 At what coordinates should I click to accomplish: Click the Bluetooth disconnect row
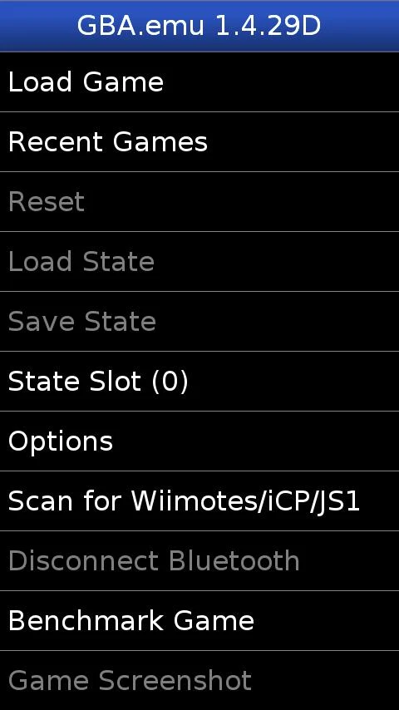coord(199,560)
